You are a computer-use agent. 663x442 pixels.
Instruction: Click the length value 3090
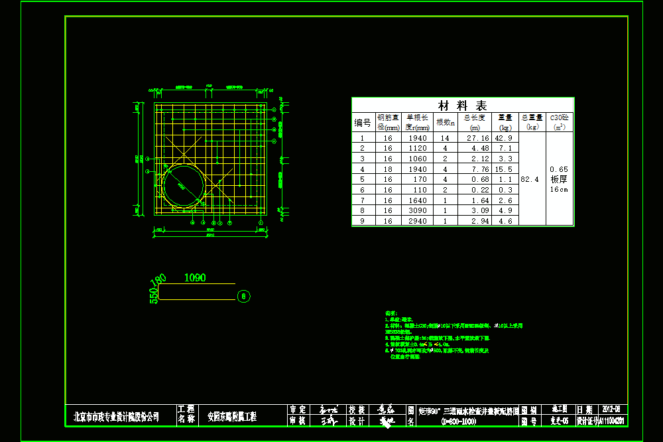point(417,210)
